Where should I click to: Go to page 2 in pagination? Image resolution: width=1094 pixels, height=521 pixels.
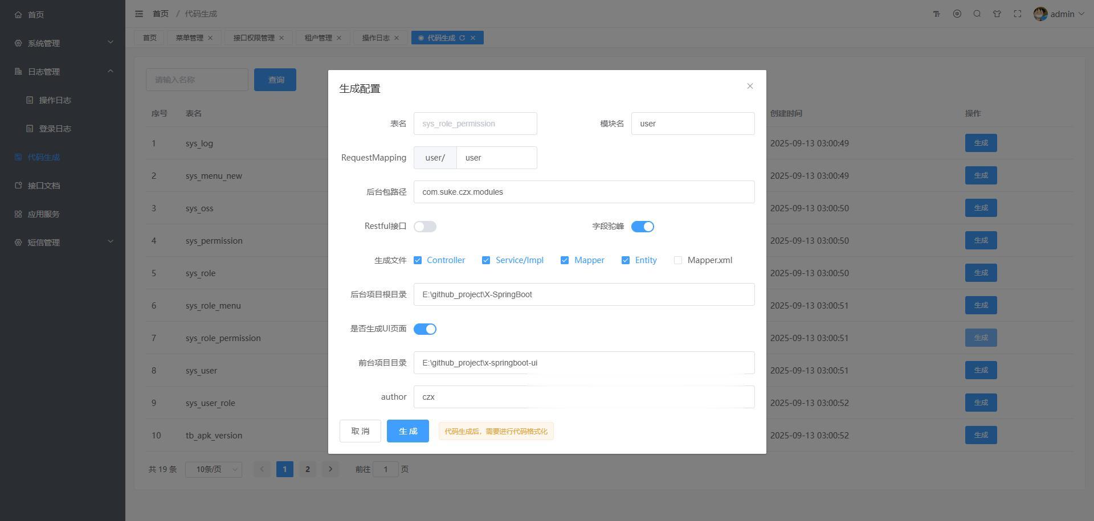pos(308,469)
